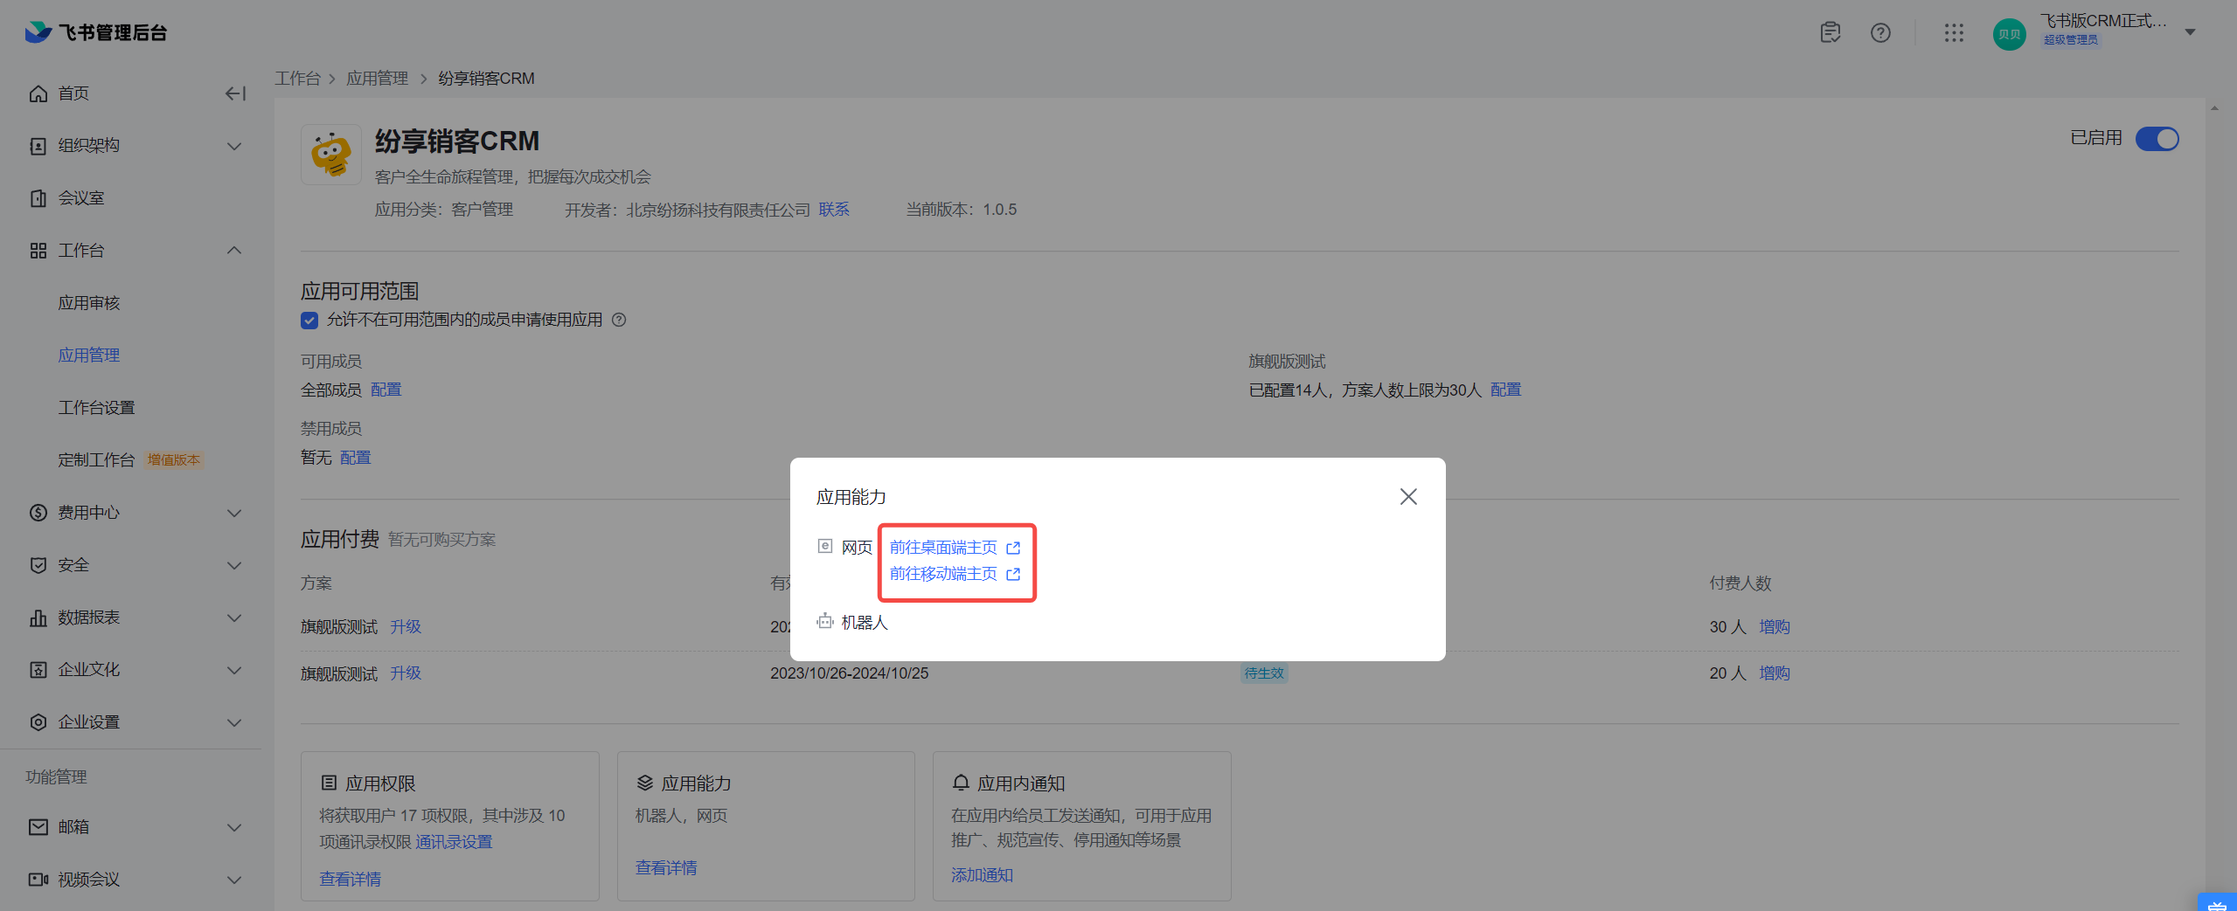Screen dimensions: 2237x911
Task: Click the info icon beside 允许不在可用范围内的成员申请使用应用
Action: pos(619,320)
